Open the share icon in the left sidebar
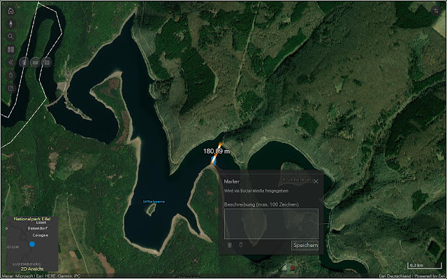The width and height of the screenshot is (447, 279). (10, 89)
